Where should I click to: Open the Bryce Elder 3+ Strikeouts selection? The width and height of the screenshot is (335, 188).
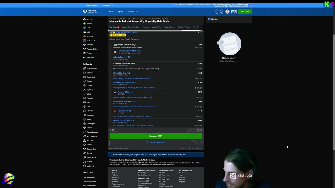[x=130, y=51]
